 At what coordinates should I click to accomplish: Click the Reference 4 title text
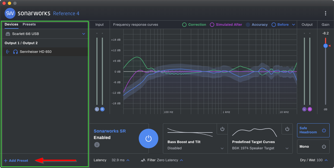point(66,14)
